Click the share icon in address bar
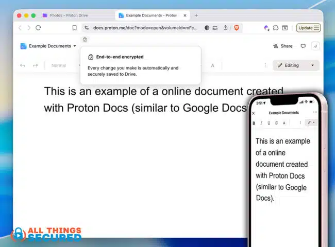335x247 pixels. click(225, 28)
